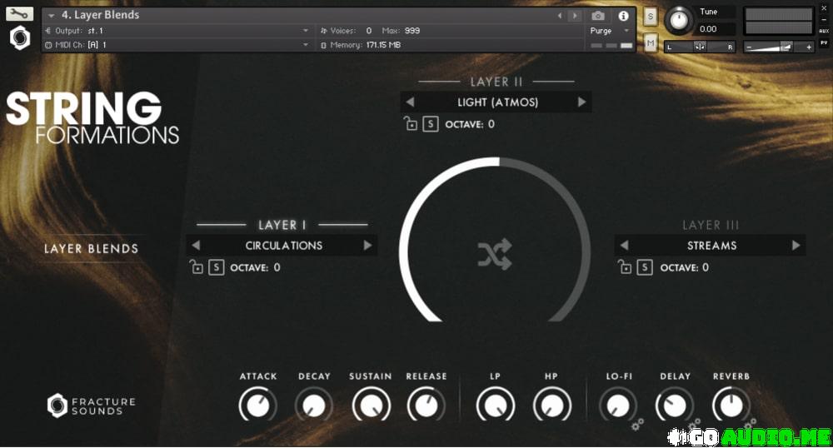
Task: Solo Layer II with S button
Action: point(431,124)
